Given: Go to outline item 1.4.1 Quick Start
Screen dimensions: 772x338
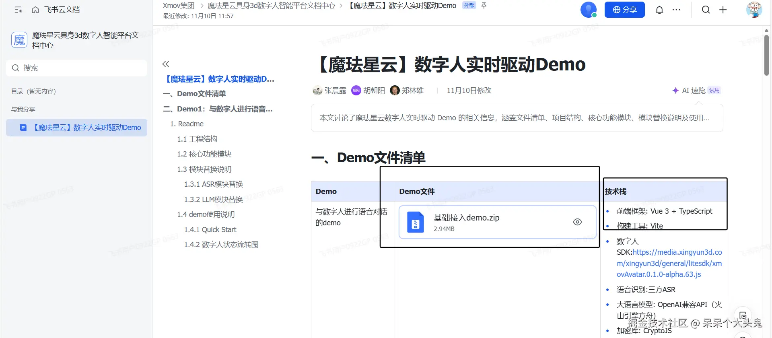Looking at the screenshot, I should (x=210, y=230).
